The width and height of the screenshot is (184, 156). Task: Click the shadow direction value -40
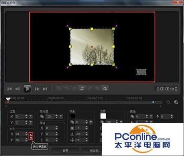80,134
